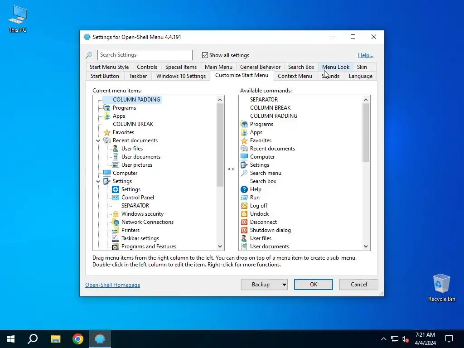Open the General Behavior tab

[261, 67]
